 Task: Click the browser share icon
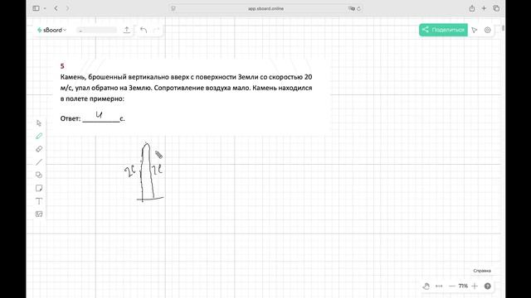[x=472, y=8]
